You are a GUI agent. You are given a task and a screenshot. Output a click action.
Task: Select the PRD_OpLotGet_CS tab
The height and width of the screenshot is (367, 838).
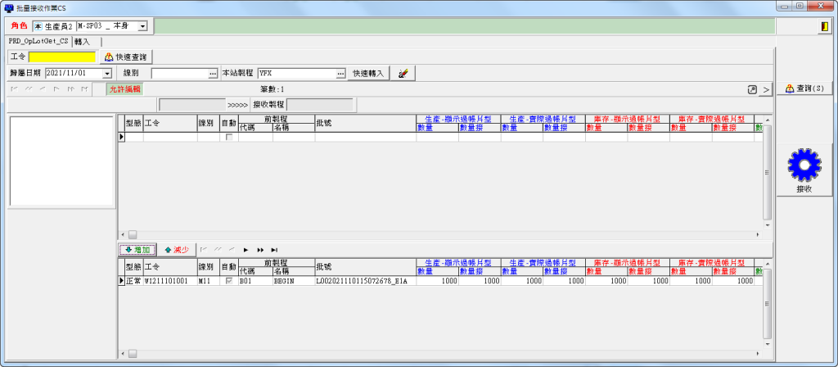pos(38,41)
